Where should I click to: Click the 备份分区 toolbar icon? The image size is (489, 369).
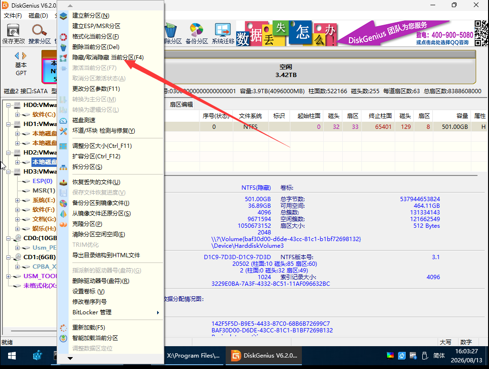[x=197, y=30]
